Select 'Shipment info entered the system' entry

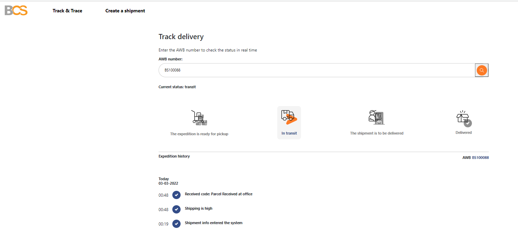click(x=214, y=223)
